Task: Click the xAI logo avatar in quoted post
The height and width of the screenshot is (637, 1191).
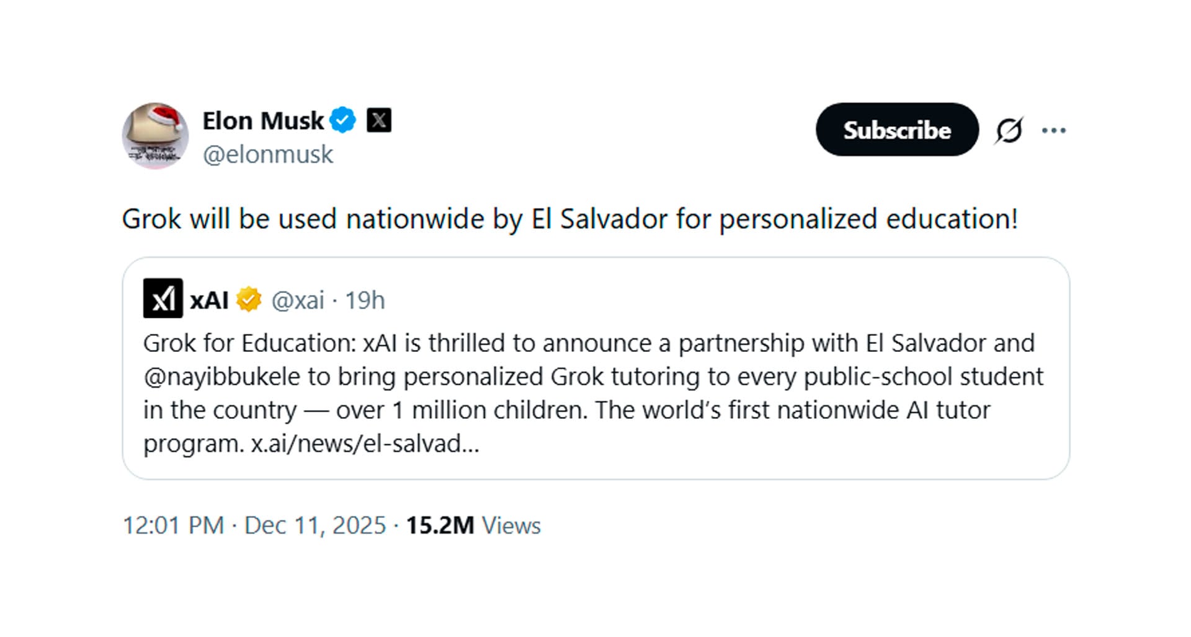Action: point(163,299)
